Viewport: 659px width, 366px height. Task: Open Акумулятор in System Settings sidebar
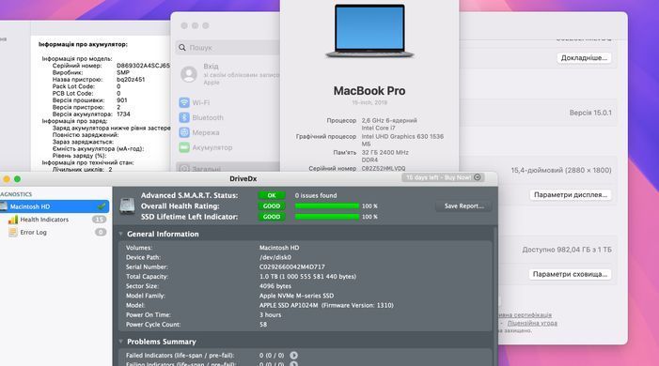[212, 147]
